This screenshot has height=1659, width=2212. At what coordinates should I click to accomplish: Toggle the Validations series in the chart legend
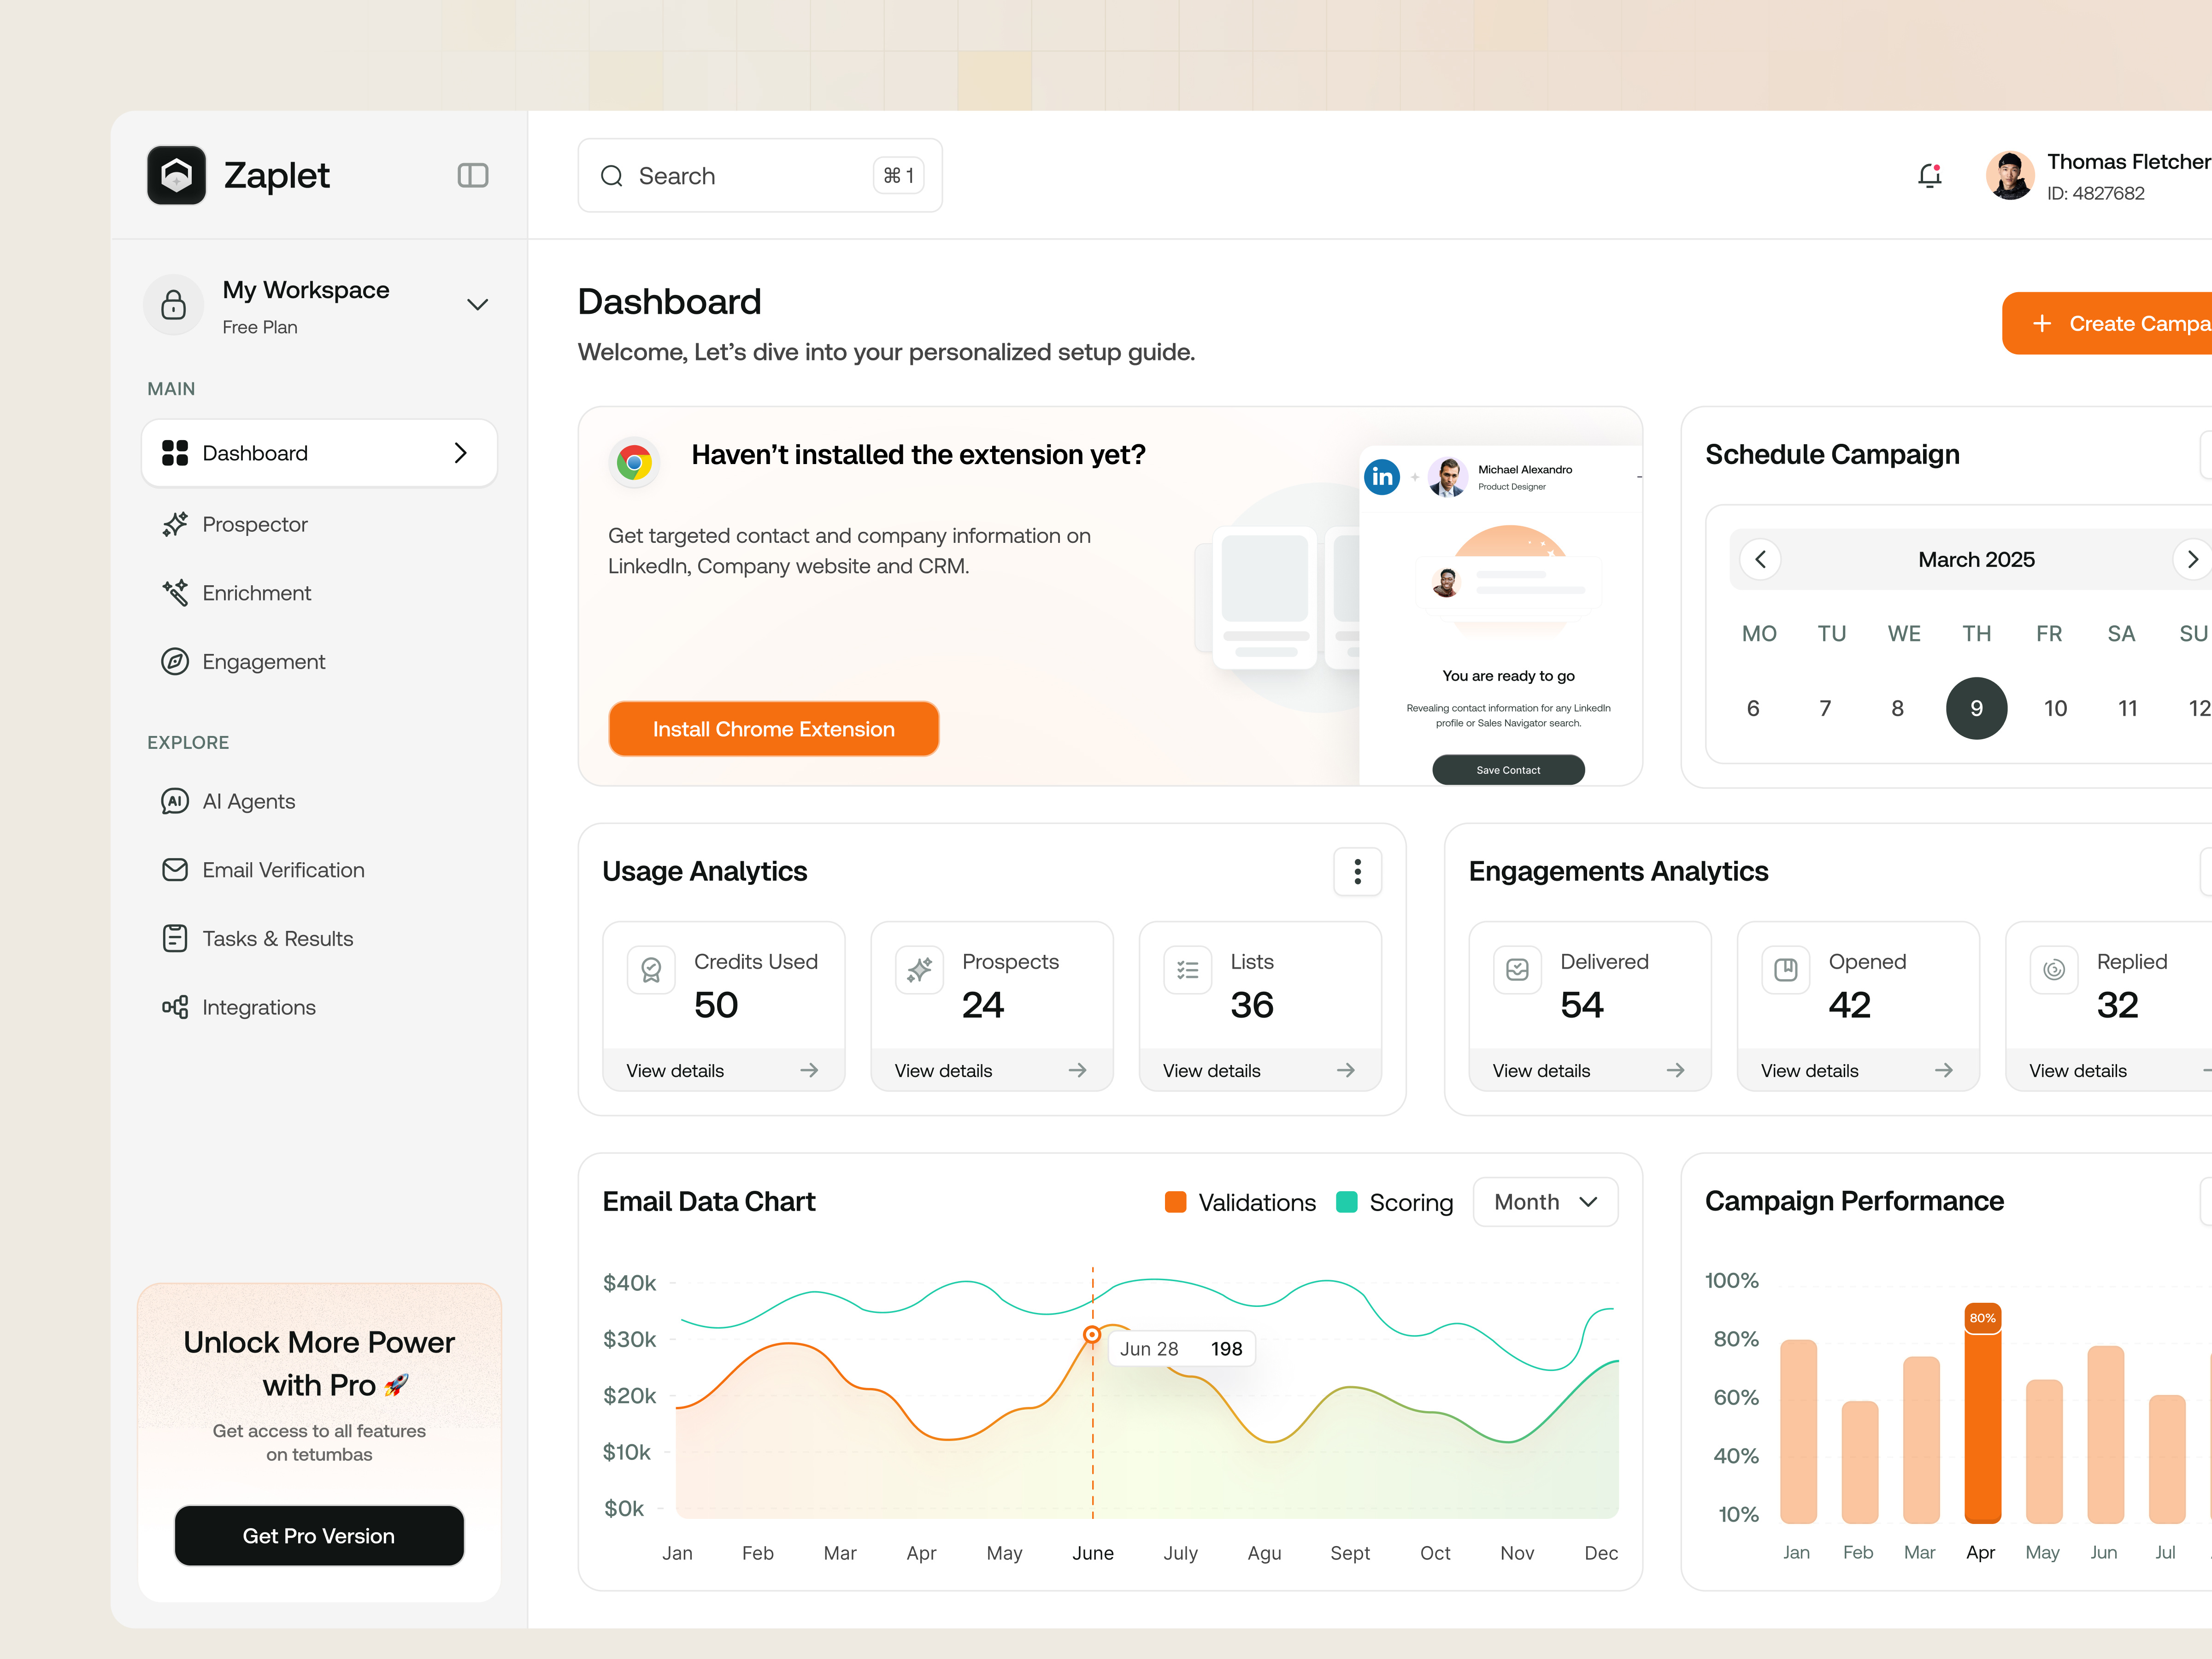(1240, 1202)
